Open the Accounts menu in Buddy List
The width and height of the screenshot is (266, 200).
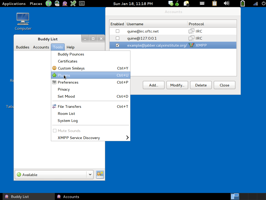(41, 47)
